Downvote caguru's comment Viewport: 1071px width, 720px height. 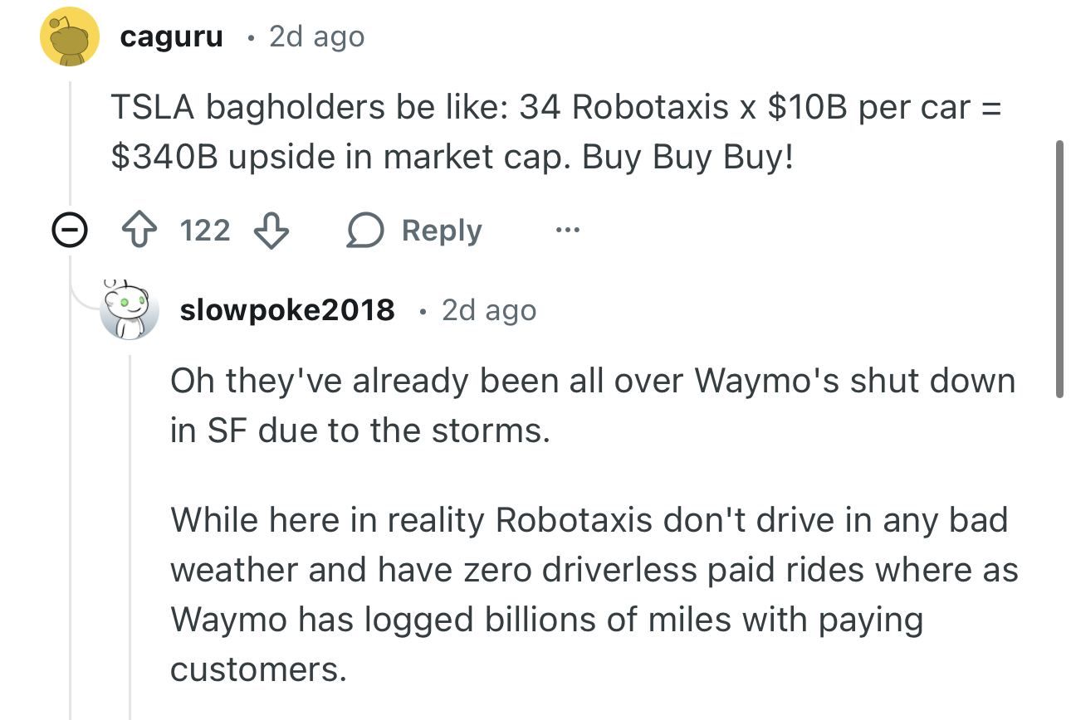[271, 231]
